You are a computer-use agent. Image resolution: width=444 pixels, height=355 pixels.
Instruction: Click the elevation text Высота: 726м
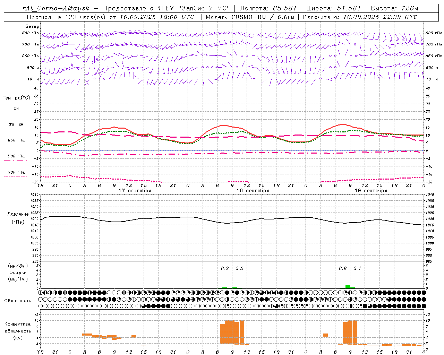pos(395,8)
